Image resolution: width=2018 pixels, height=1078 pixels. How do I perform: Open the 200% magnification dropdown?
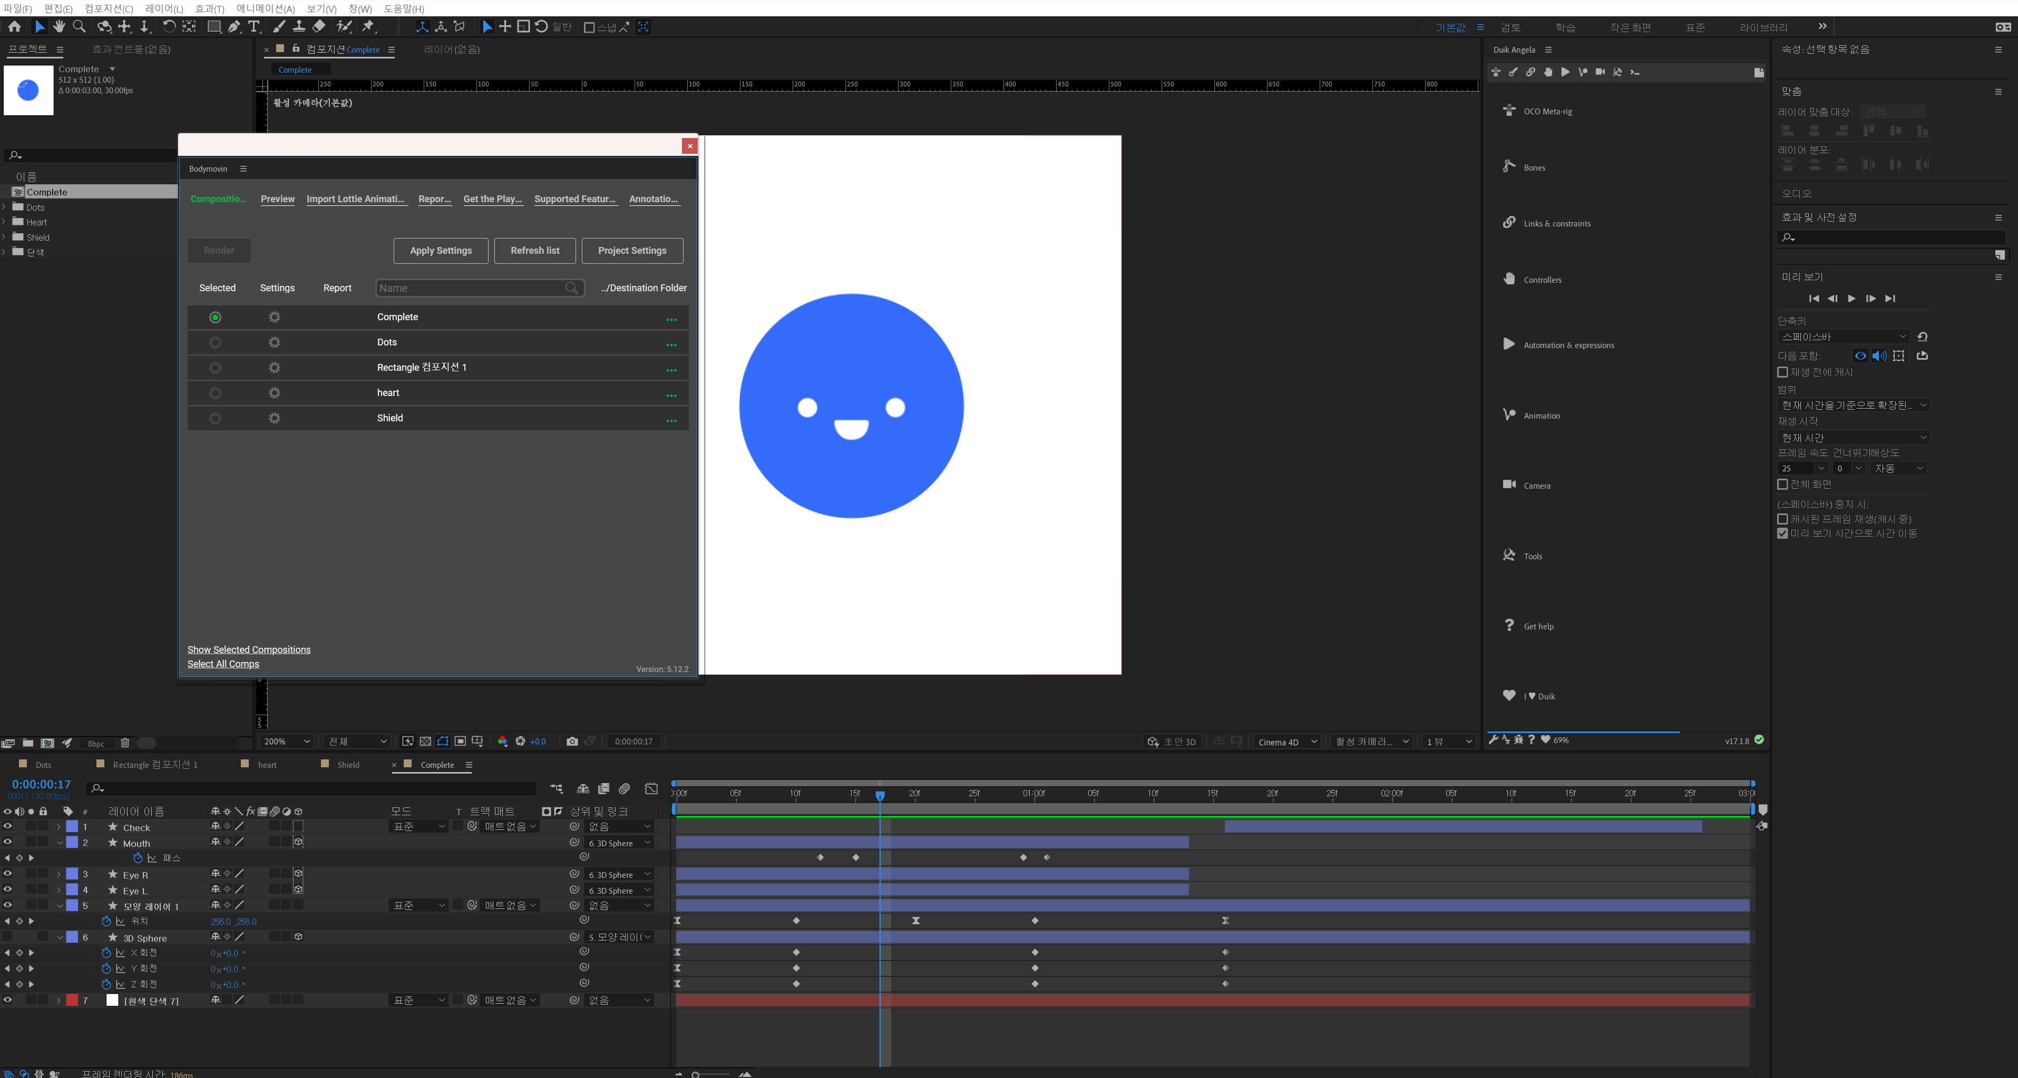pos(286,741)
